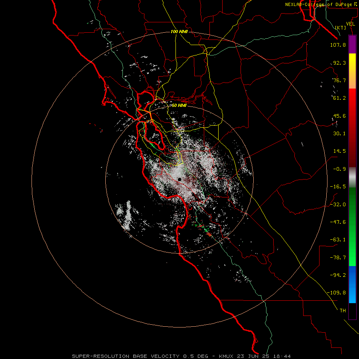Click the -78.7 velocity scale value

click(338, 258)
